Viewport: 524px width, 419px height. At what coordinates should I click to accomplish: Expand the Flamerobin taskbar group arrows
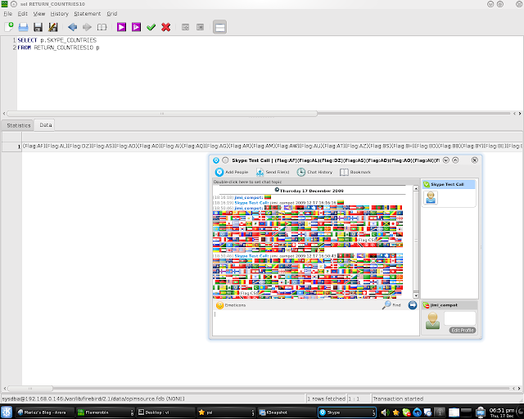[132, 412]
